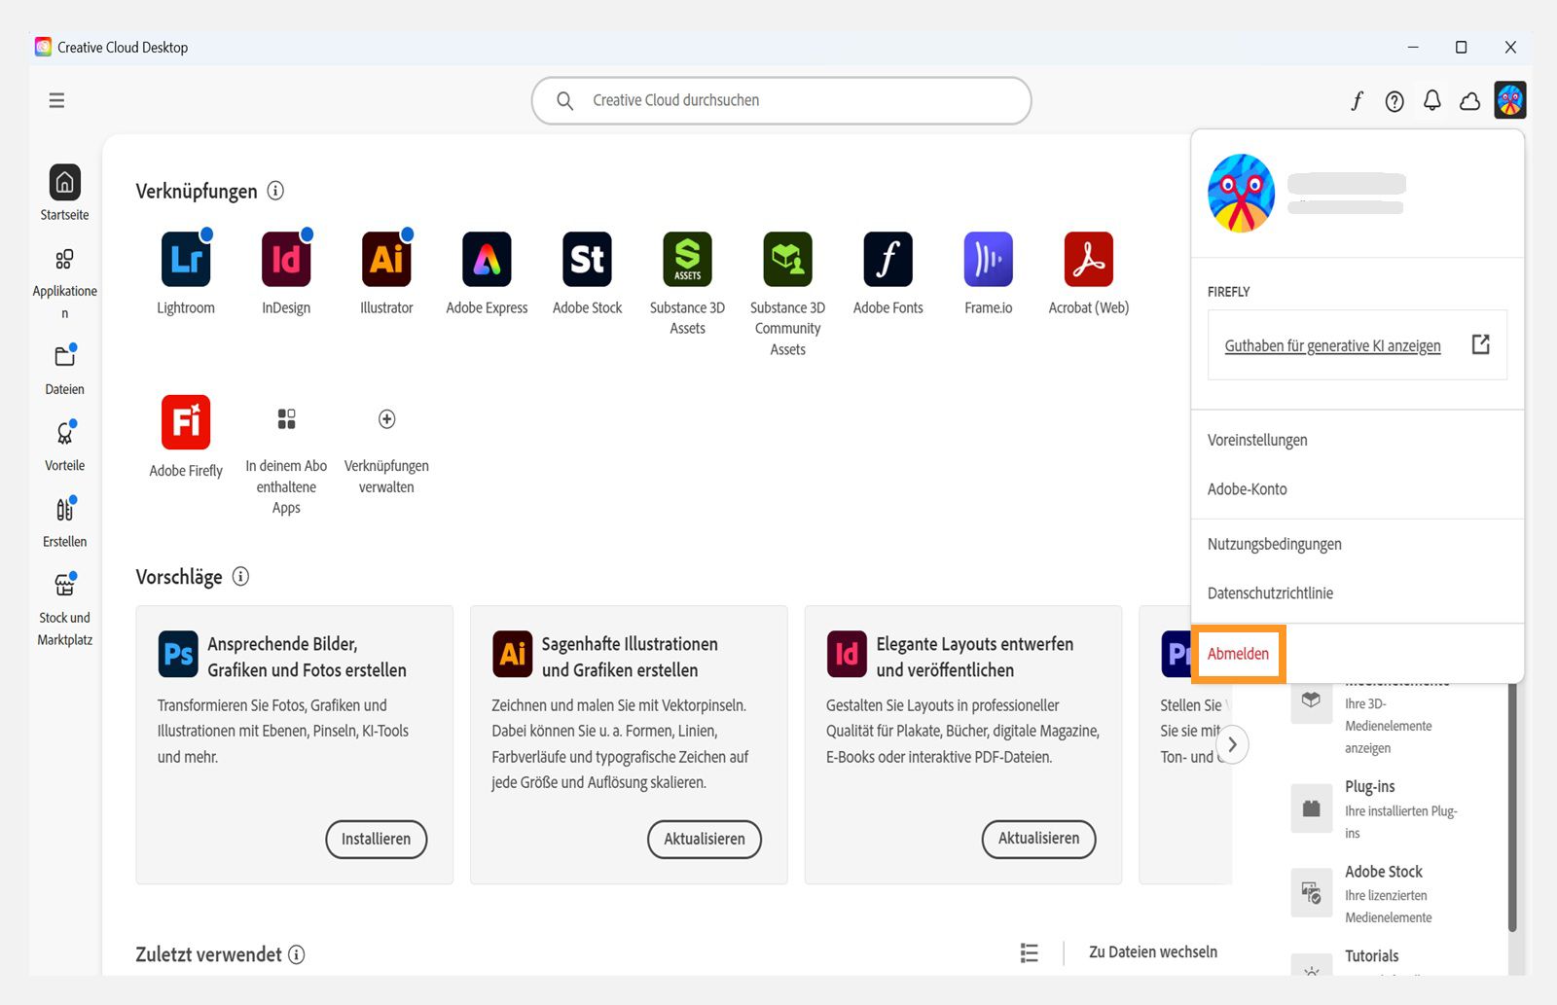Click the InDesign icon on suggestion card

847,653
